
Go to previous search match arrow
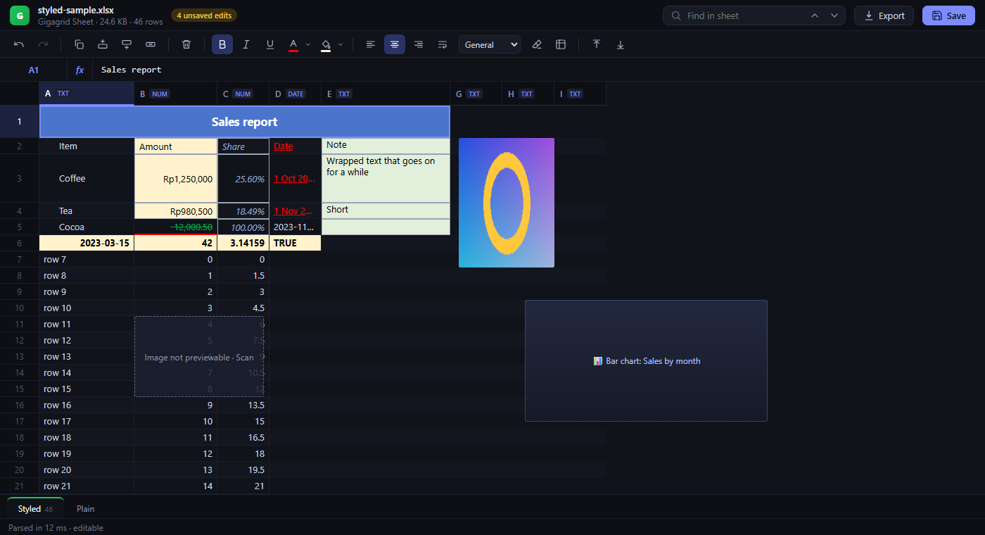(x=815, y=15)
